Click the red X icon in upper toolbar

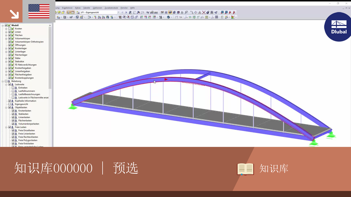click(204, 13)
